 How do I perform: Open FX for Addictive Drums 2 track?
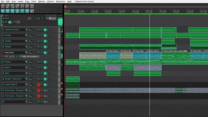tap(45, 30)
